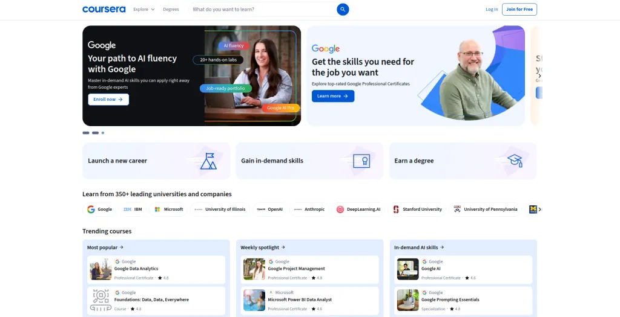The image size is (620, 317).
Task: Click the Log In link
Action: pos(492,9)
